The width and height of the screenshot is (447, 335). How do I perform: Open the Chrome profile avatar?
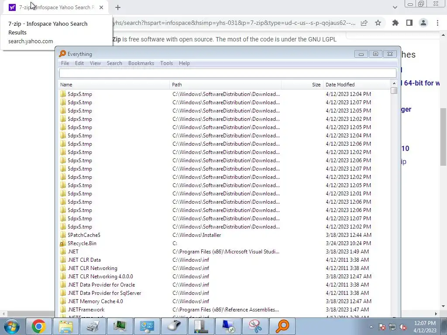pyautogui.click(x=423, y=23)
